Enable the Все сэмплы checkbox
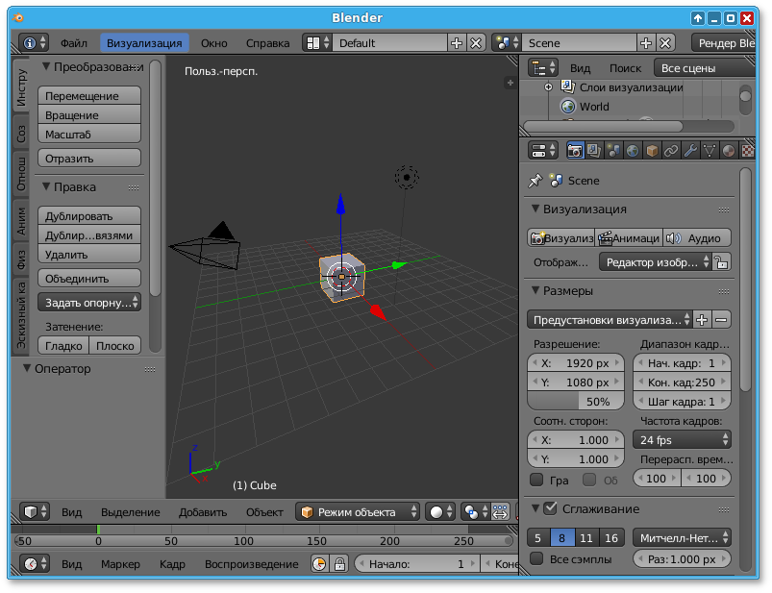 point(536,558)
